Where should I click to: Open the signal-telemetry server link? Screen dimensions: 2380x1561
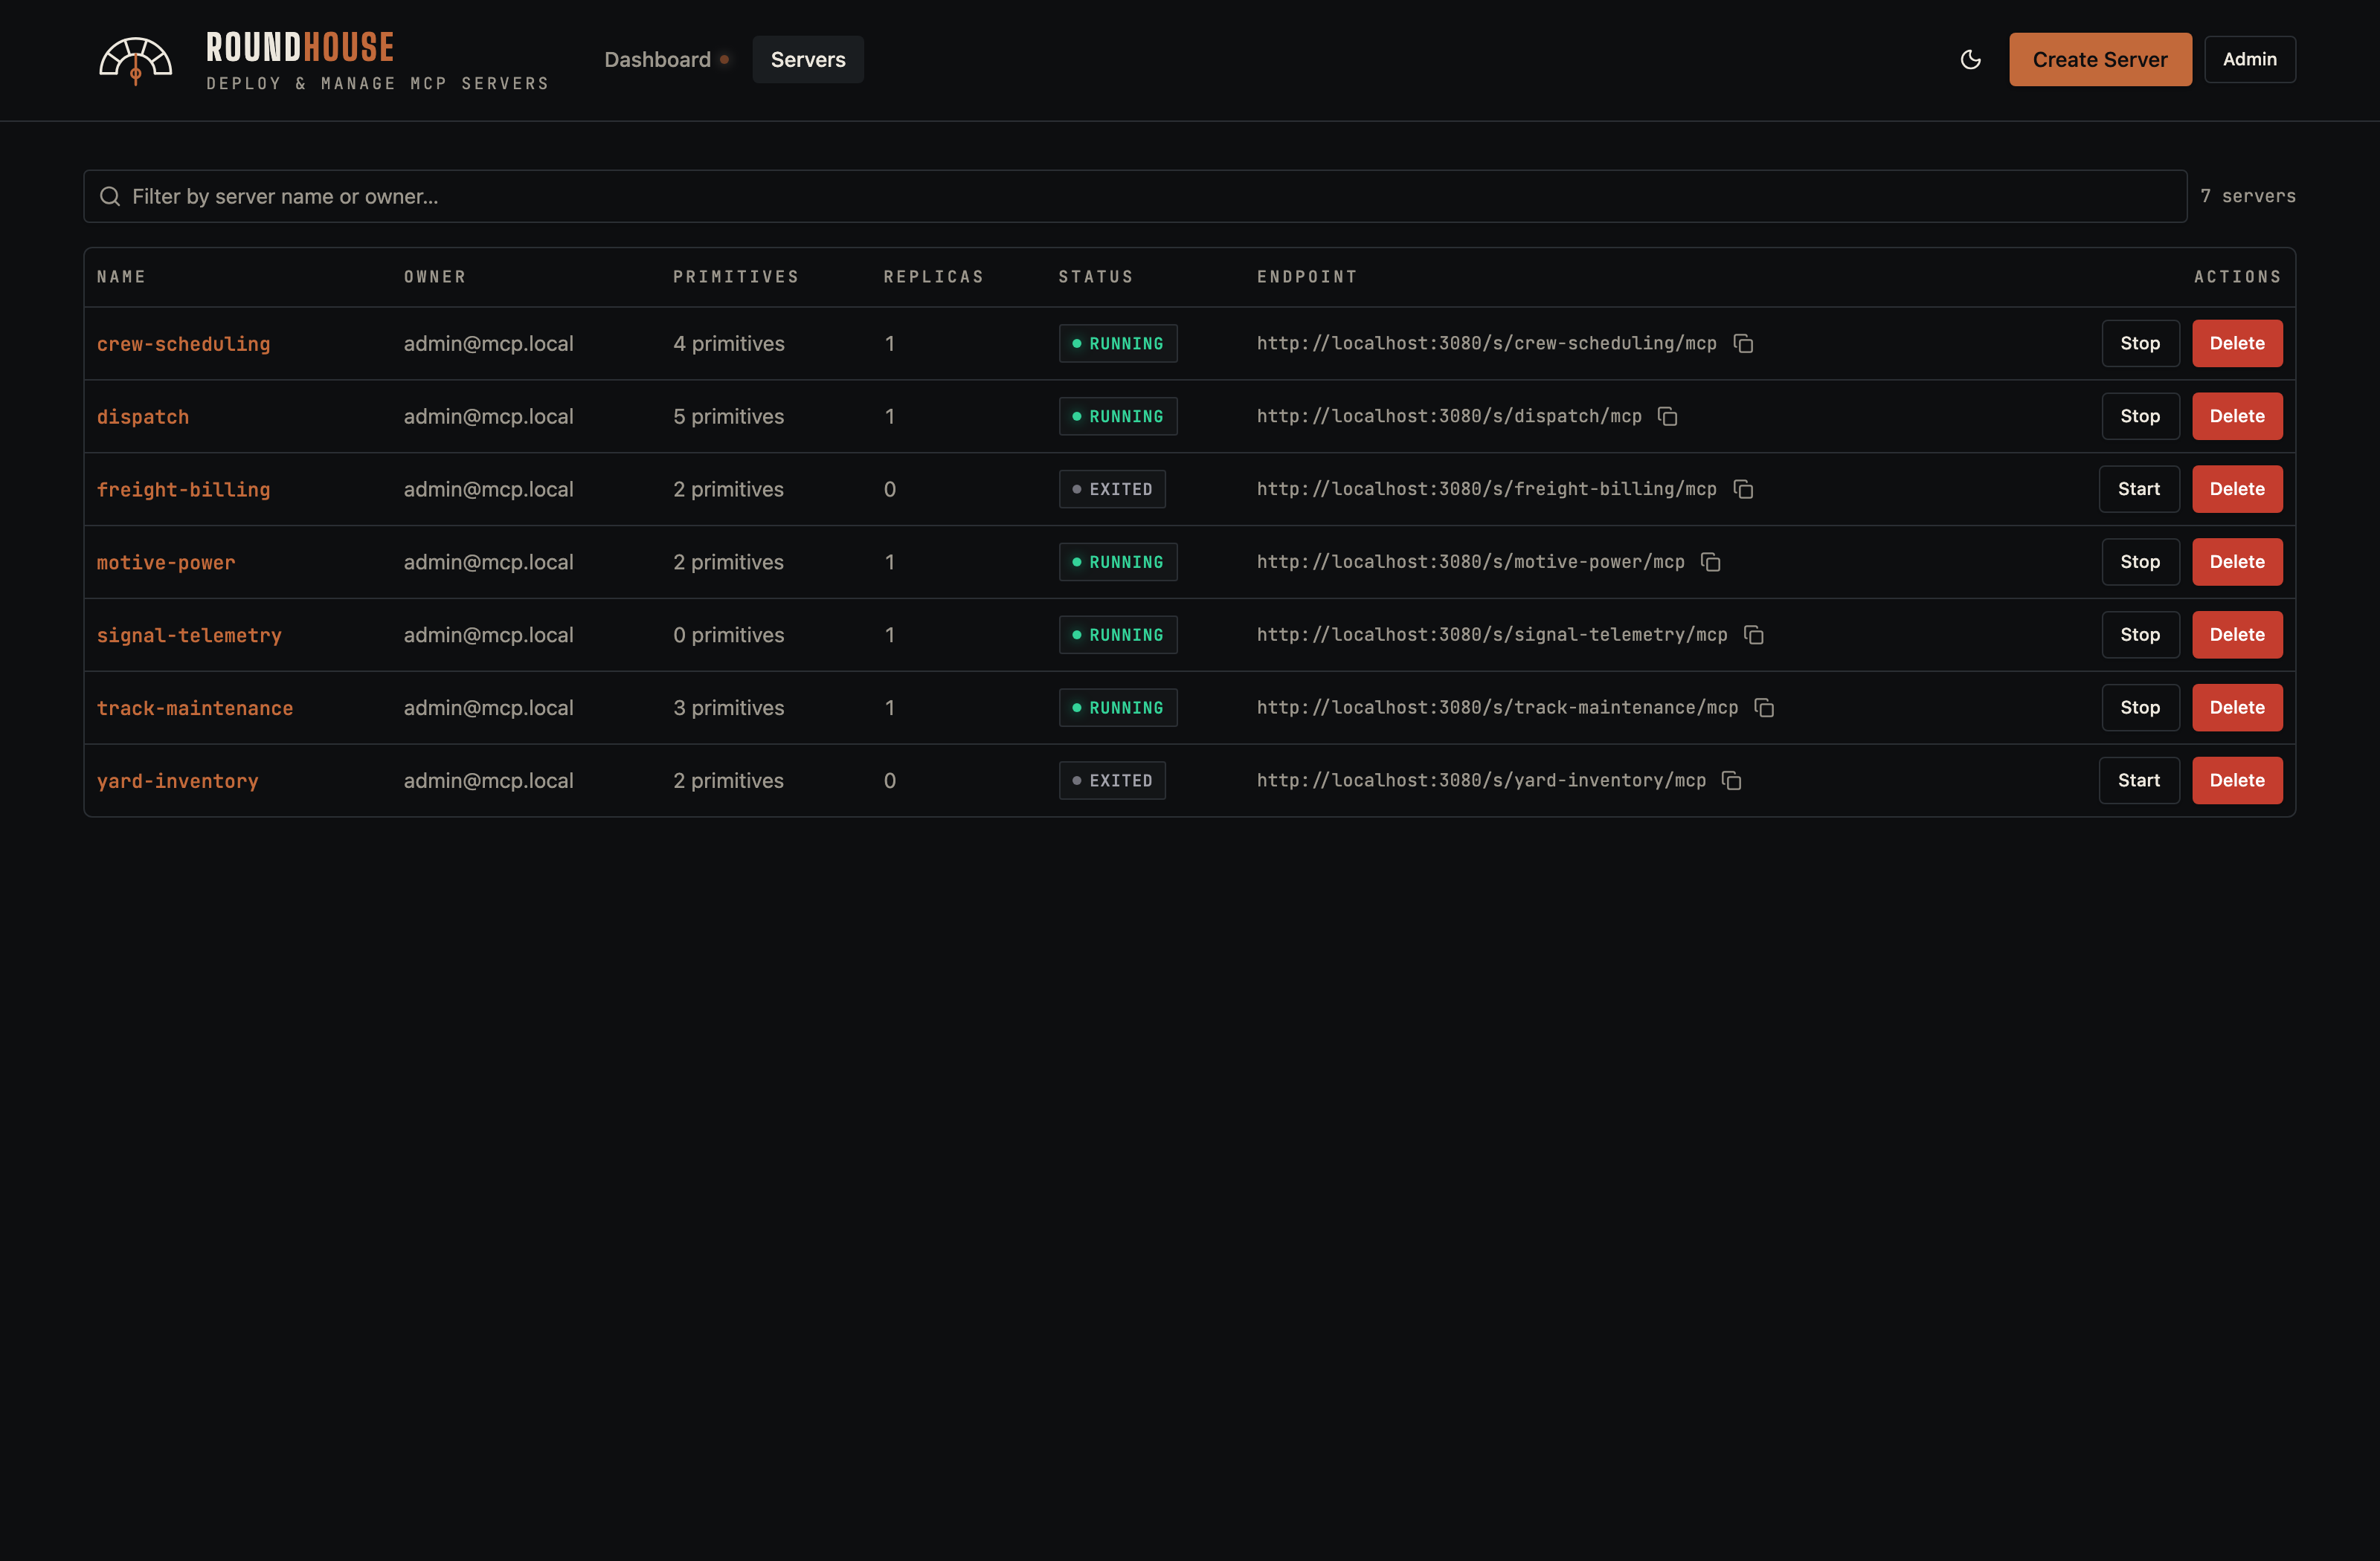tap(189, 636)
